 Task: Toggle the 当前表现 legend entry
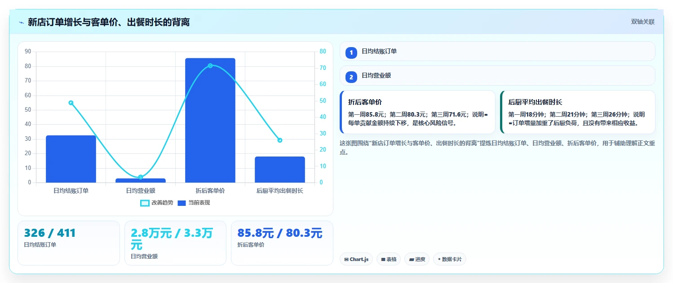click(x=194, y=203)
